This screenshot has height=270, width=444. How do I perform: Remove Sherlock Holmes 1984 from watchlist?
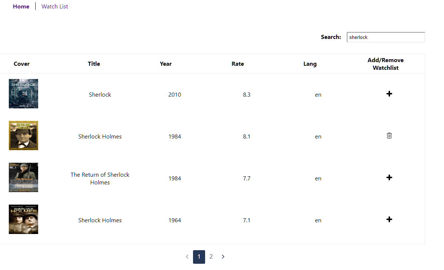click(389, 136)
